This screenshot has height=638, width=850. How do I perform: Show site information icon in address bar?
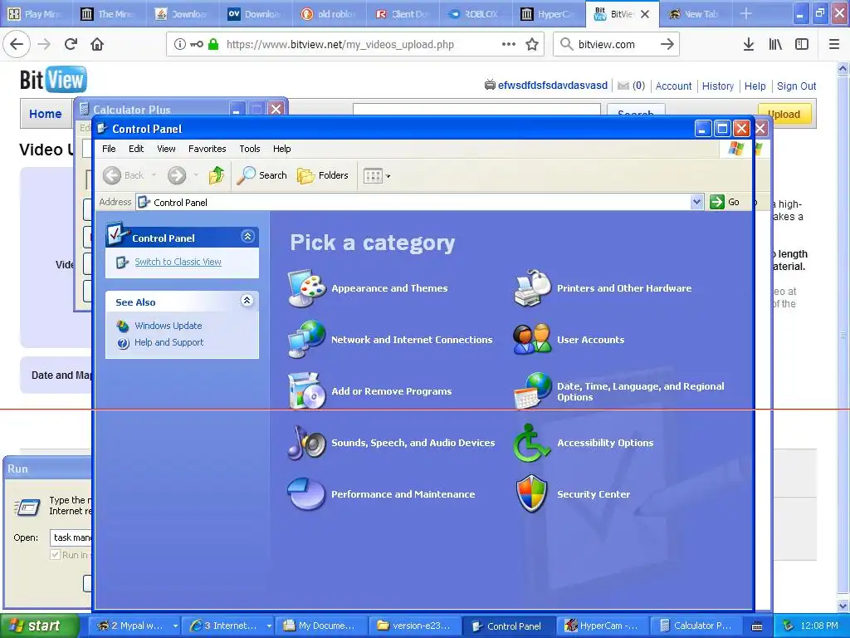(180, 44)
